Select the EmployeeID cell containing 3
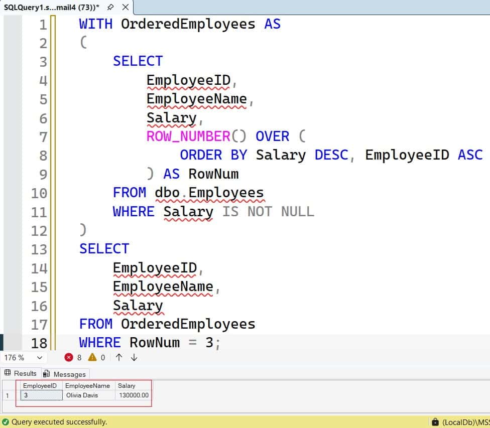This screenshot has height=428, width=490. click(42, 395)
